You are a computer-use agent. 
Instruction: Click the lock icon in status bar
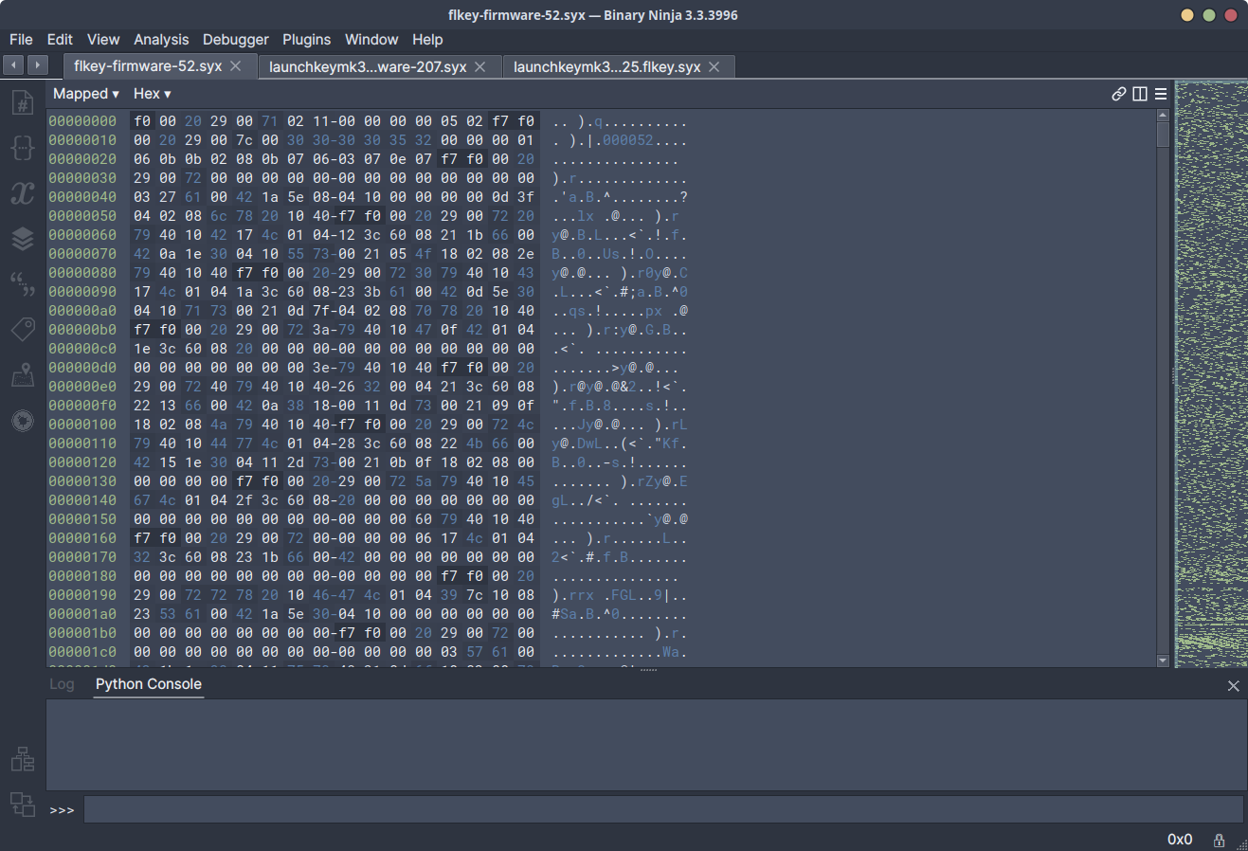coord(1220,841)
